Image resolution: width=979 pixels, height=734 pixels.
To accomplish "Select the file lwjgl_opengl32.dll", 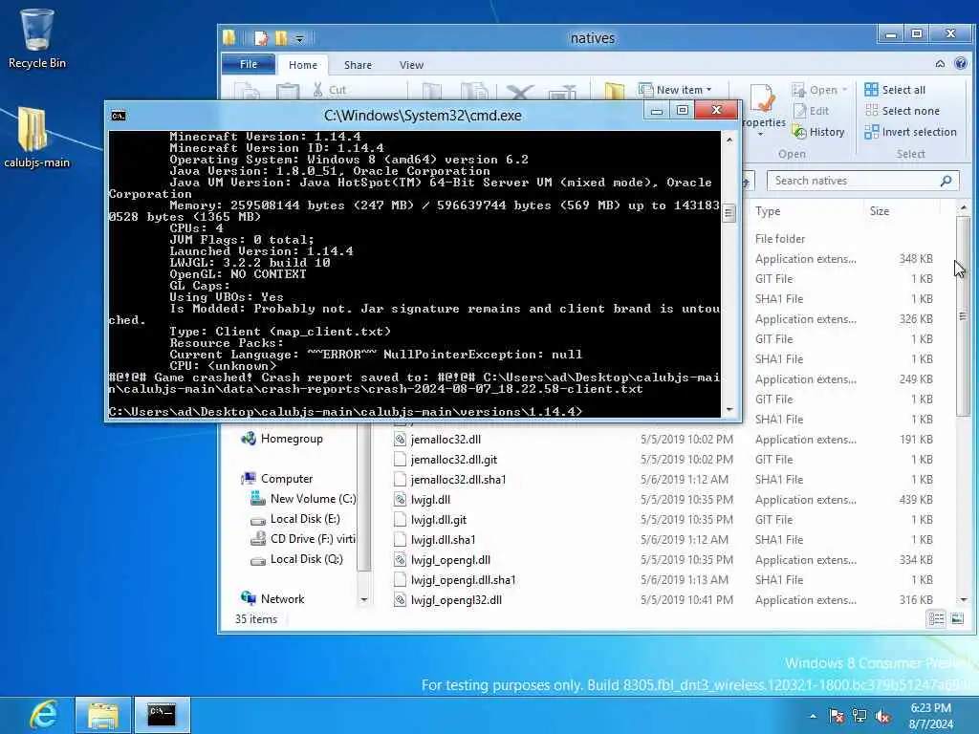I will [x=456, y=600].
